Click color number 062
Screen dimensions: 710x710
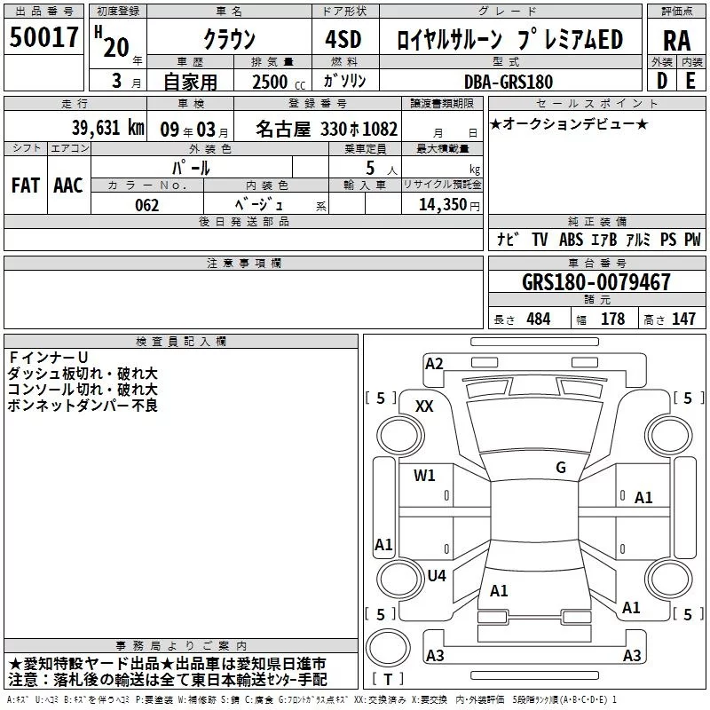coord(147,205)
